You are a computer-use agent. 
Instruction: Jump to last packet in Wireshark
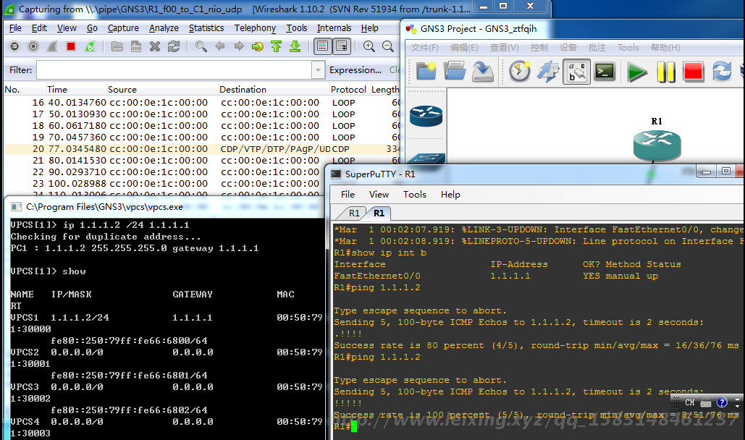click(295, 46)
